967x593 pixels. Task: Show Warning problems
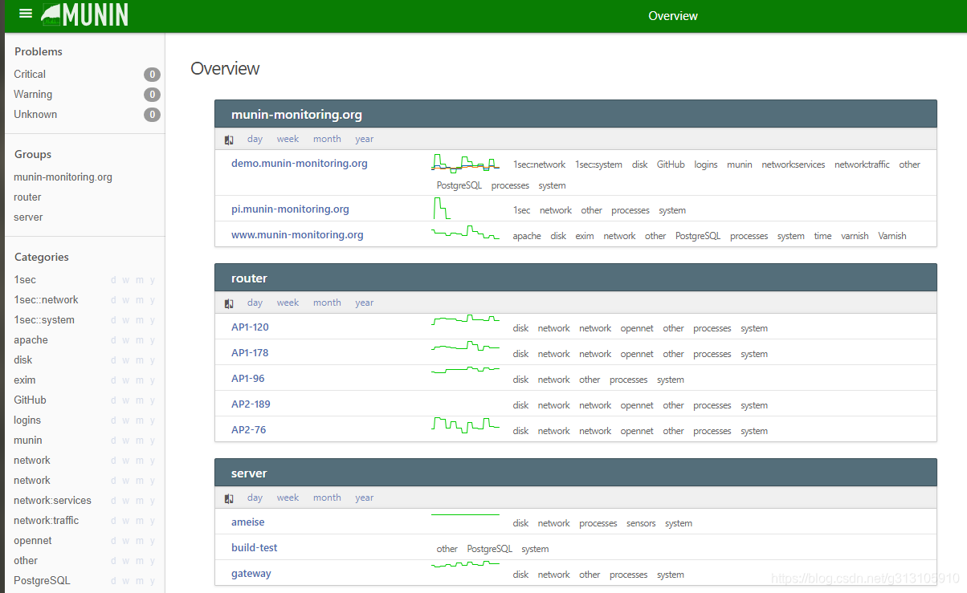tap(33, 94)
